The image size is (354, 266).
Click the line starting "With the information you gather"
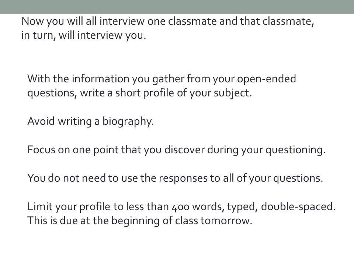pos(162,79)
